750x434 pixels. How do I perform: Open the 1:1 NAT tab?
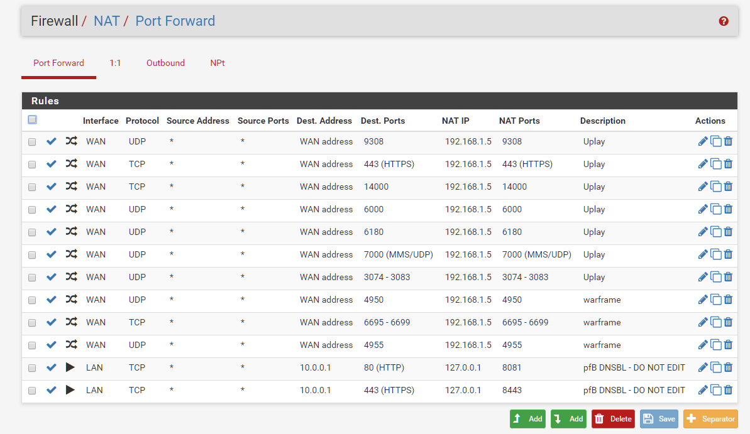pos(115,63)
